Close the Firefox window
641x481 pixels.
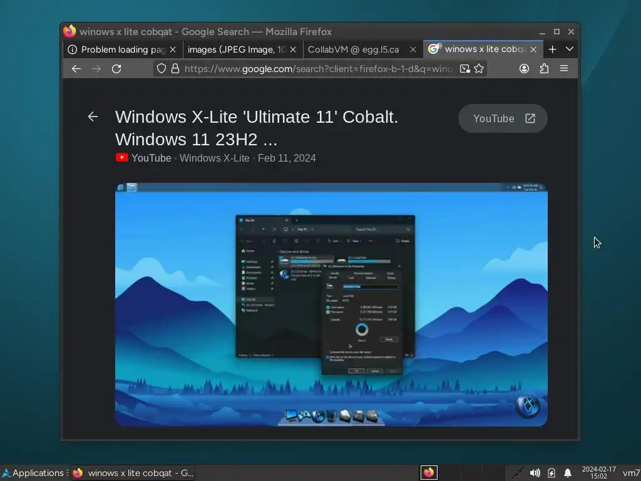point(571,31)
